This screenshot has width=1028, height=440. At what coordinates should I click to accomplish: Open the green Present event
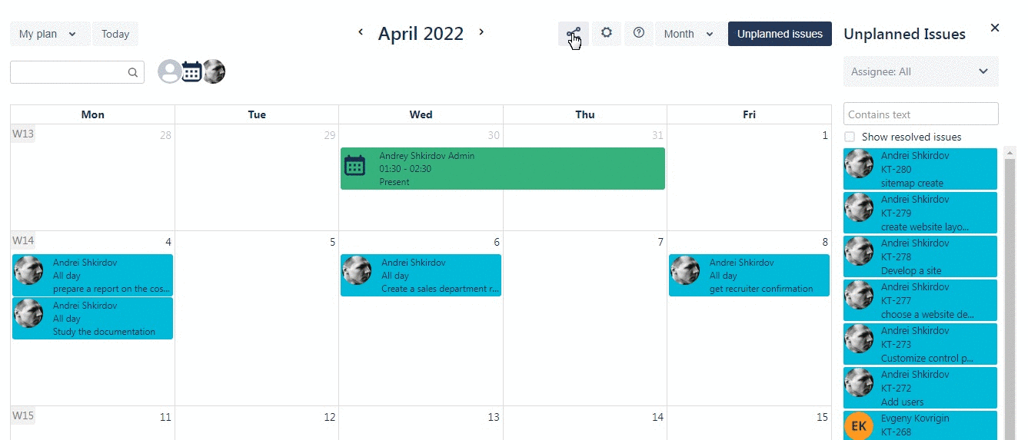502,168
